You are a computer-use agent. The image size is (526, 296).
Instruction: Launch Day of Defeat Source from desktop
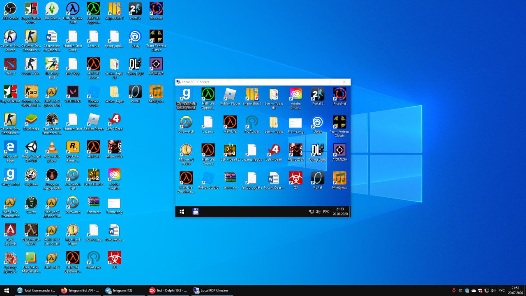click(31, 13)
